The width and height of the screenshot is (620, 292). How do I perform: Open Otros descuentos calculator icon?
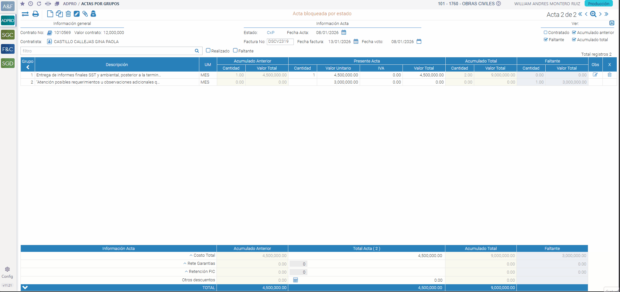tap(295, 280)
